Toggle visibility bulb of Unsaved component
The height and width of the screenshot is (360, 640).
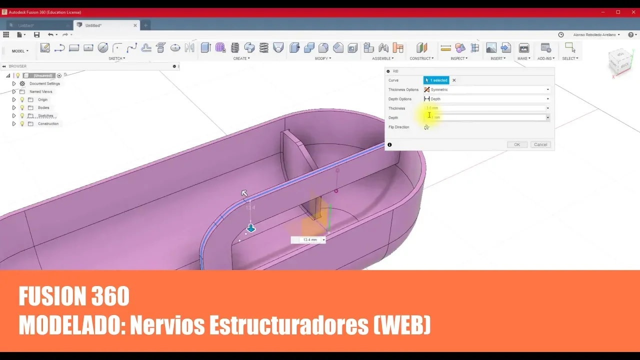(17, 75)
